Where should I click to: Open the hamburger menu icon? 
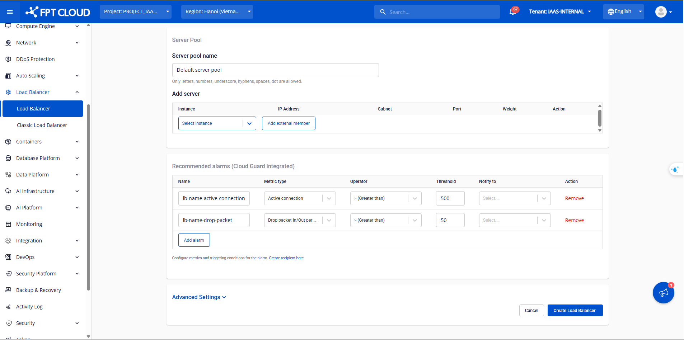(10, 12)
